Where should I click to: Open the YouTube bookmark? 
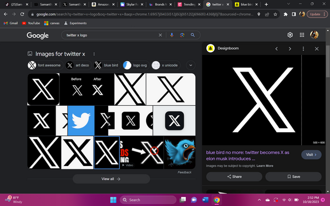pyautogui.click(x=31, y=23)
